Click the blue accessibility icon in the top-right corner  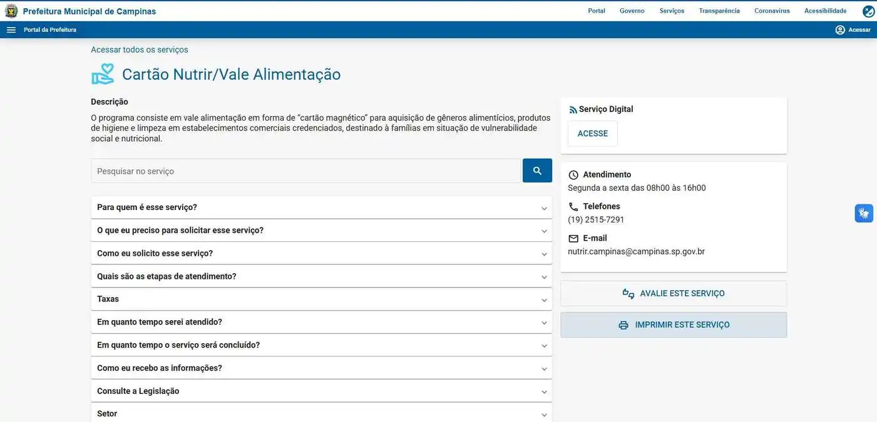868,11
